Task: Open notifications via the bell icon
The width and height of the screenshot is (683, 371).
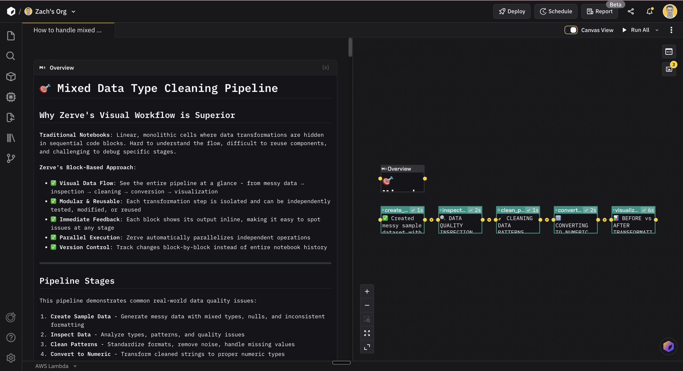Action: tap(649, 11)
